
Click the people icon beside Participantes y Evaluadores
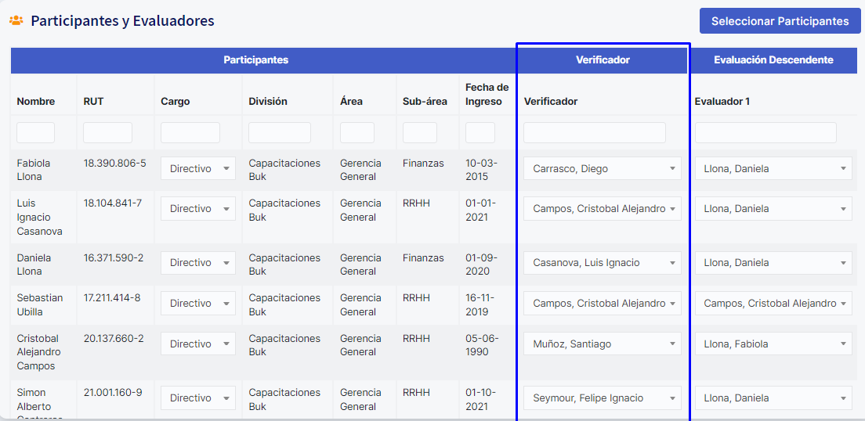pos(16,21)
